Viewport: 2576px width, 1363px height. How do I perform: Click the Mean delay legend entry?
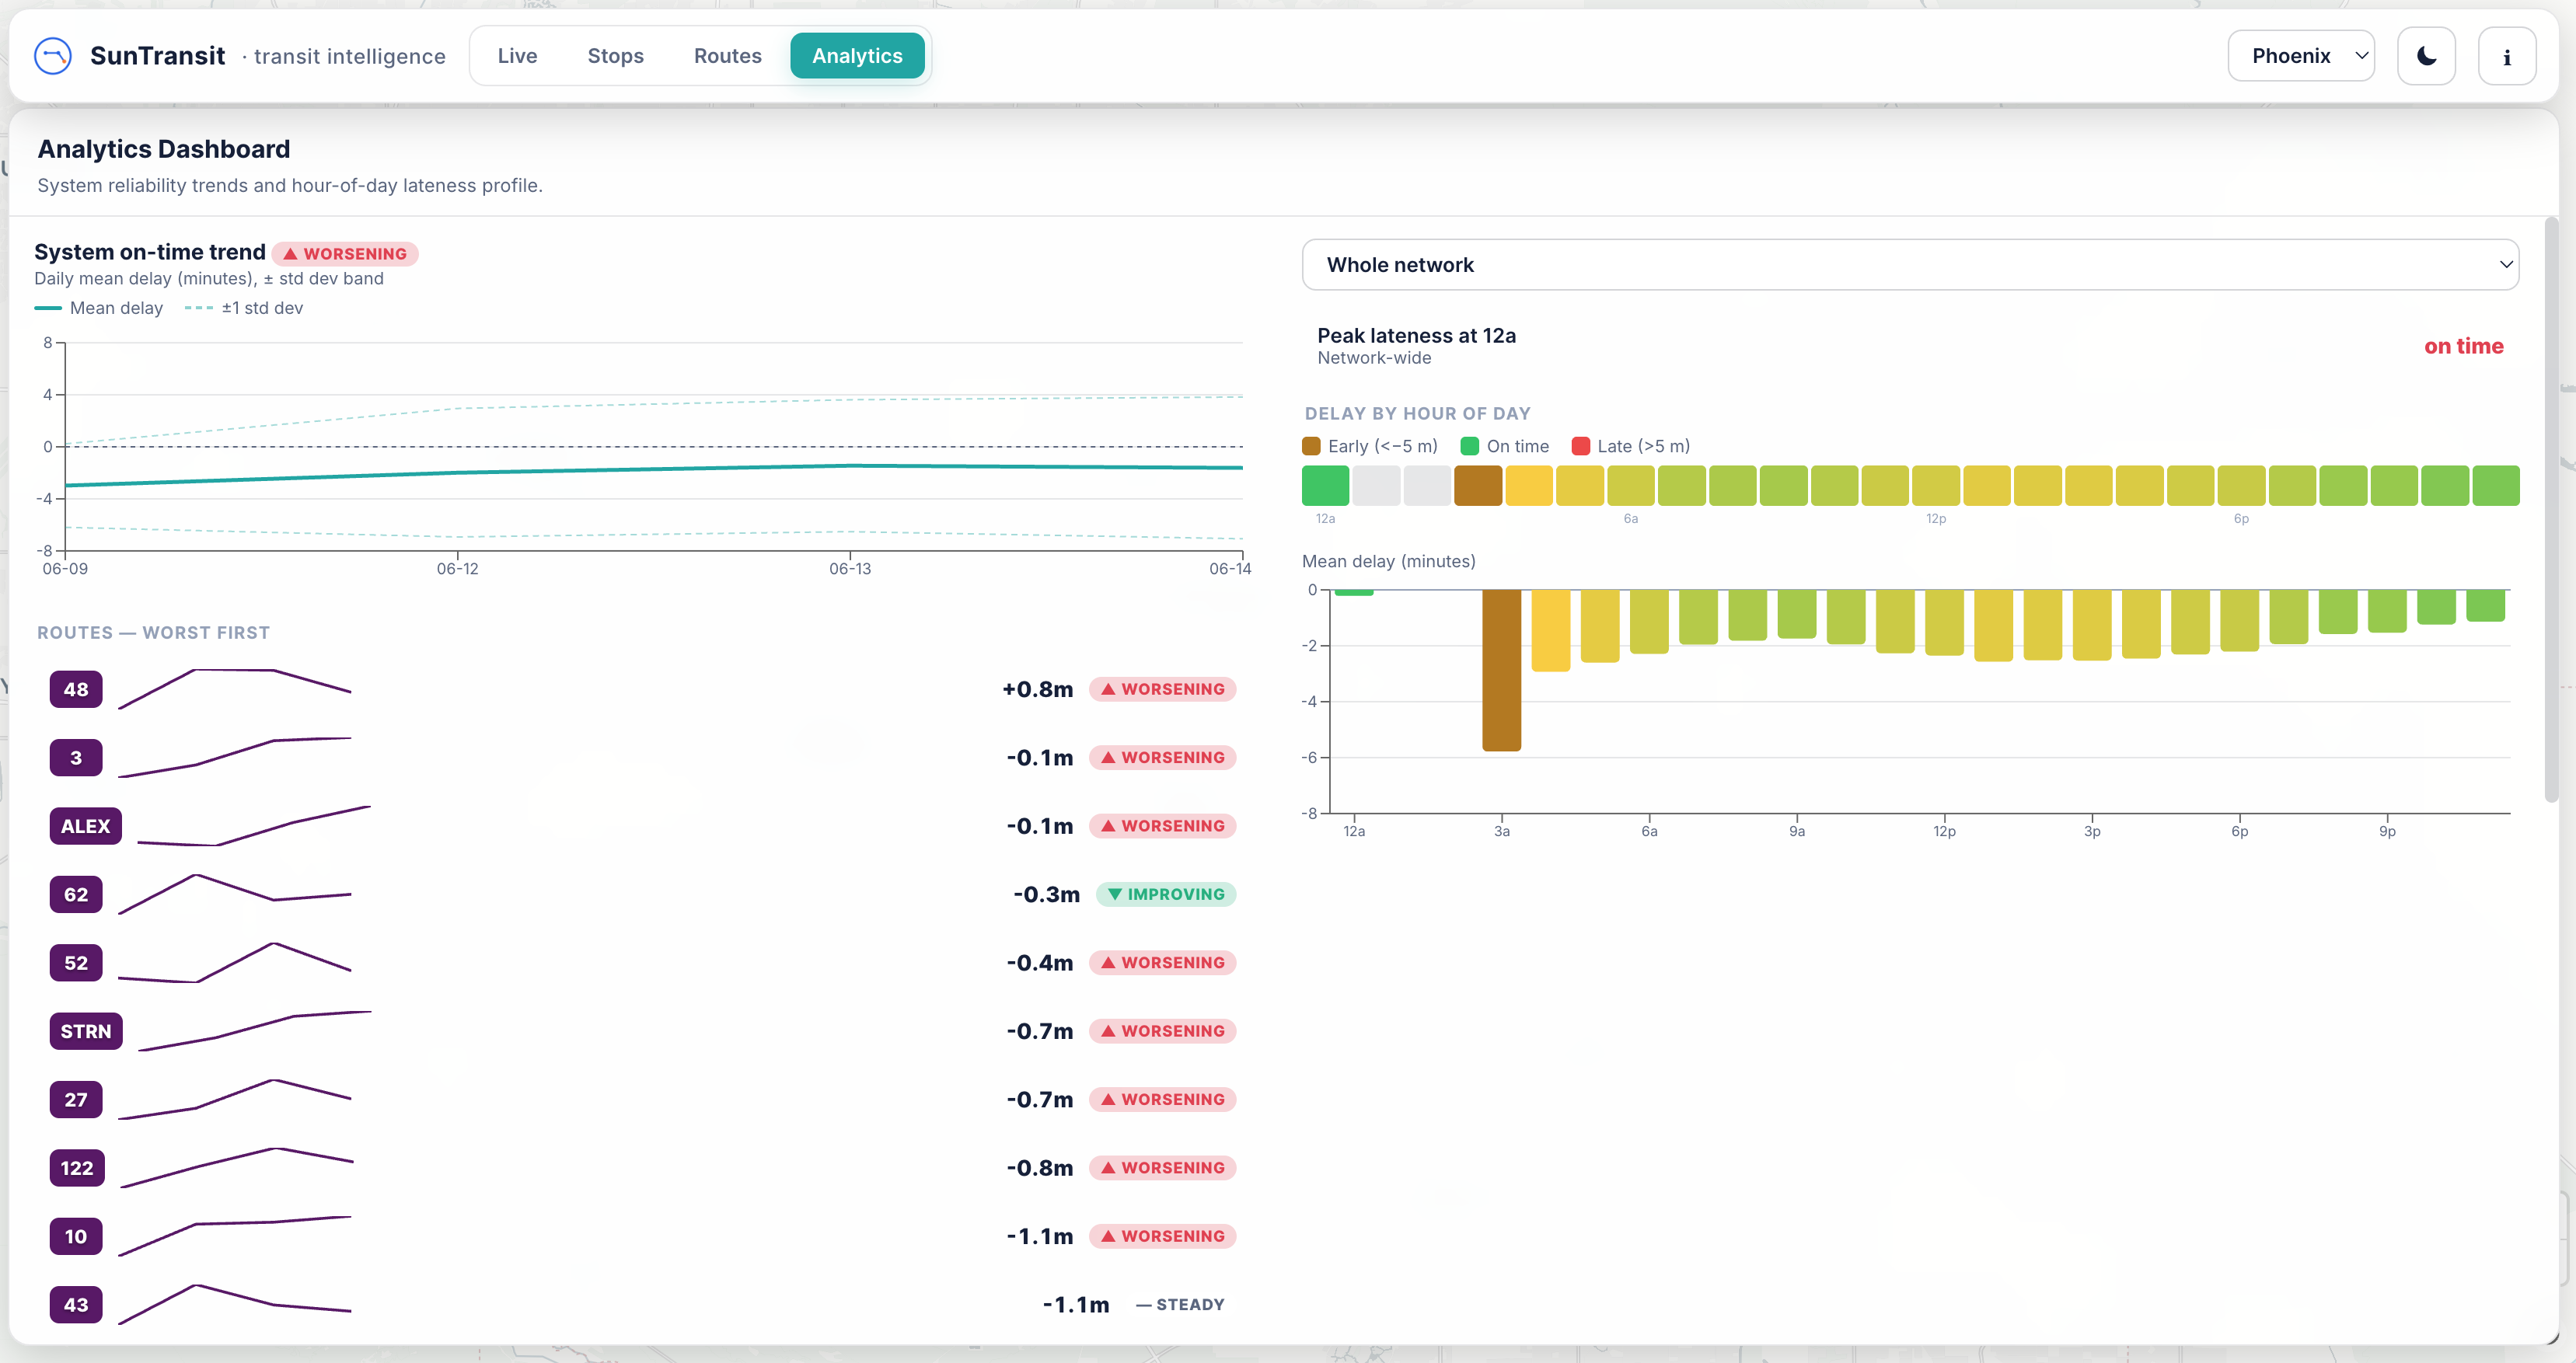99,308
